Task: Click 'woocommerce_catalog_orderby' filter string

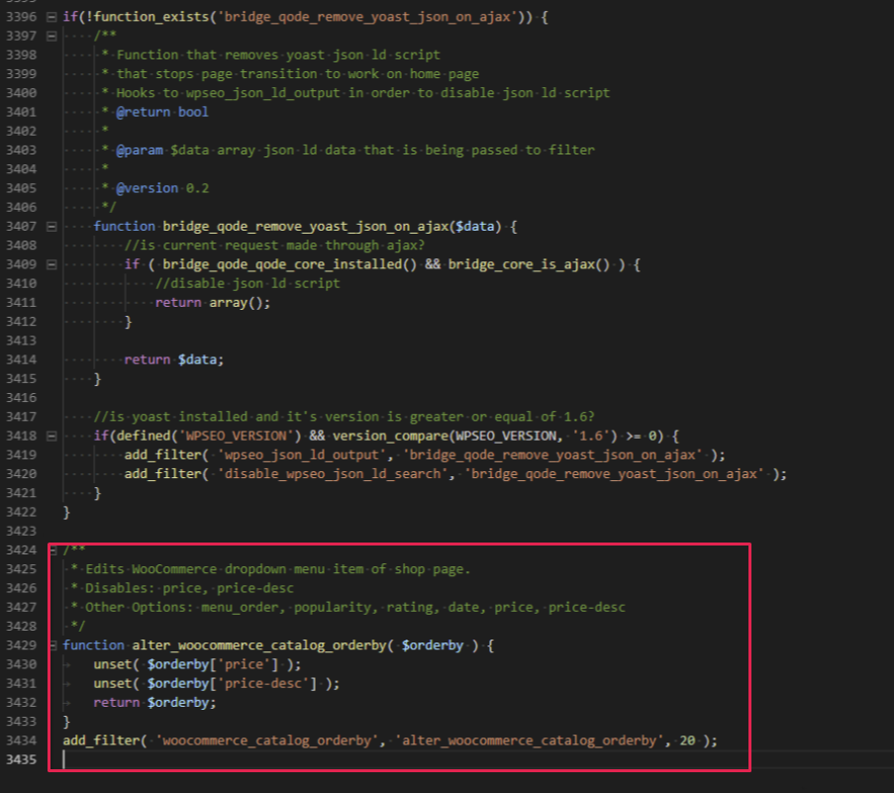Action: click(267, 741)
